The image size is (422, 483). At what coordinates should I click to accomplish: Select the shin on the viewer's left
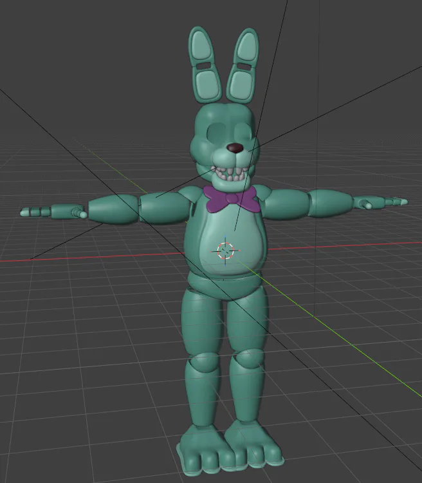[203, 393]
